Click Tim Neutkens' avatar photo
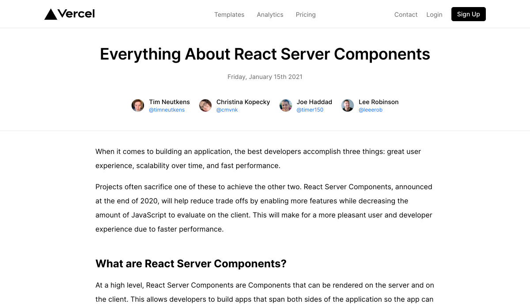The image size is (530, 307). pyautogui.click(x=138, y=105)
